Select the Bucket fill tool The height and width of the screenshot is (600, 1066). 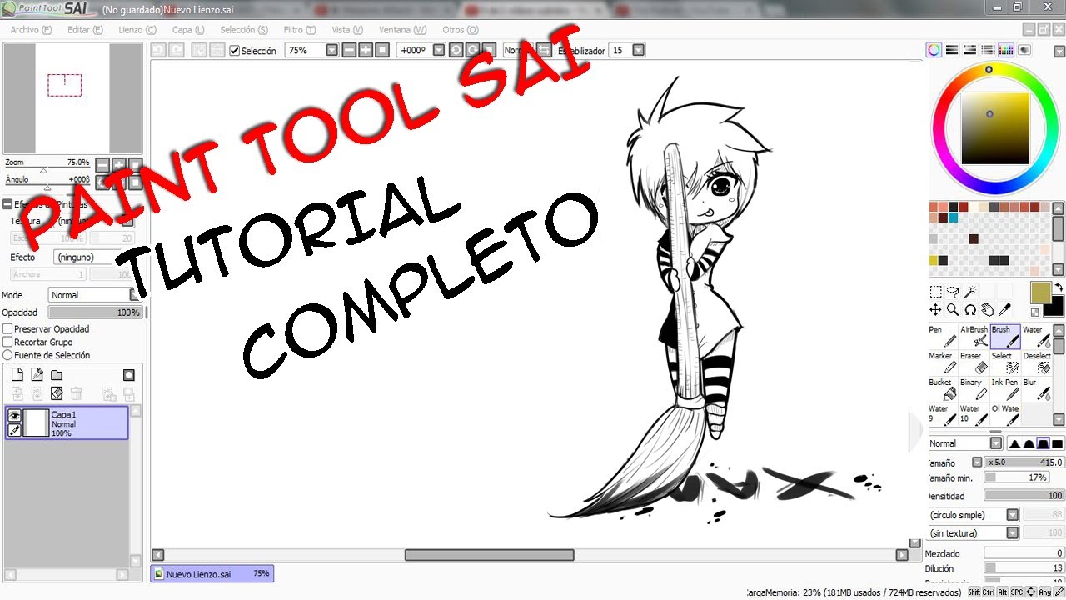click(x=943, y=390)
